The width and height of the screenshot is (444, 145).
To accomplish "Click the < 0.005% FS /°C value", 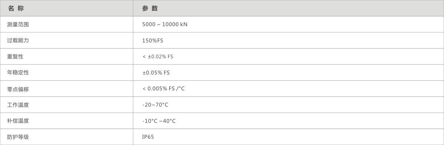I will [x=163, y=89].
